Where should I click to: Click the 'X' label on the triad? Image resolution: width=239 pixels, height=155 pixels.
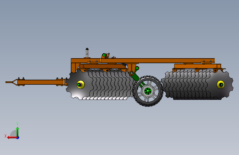pos(6,136)
